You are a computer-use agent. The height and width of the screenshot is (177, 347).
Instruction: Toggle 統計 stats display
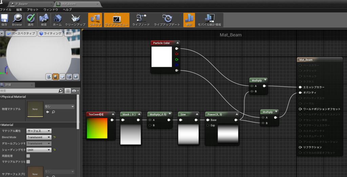pos(189,20)
